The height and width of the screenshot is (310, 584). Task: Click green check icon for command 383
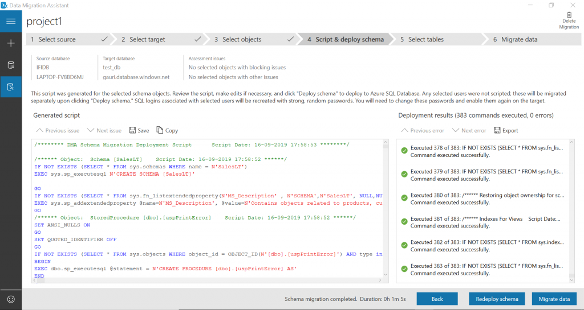coord(404,269)
